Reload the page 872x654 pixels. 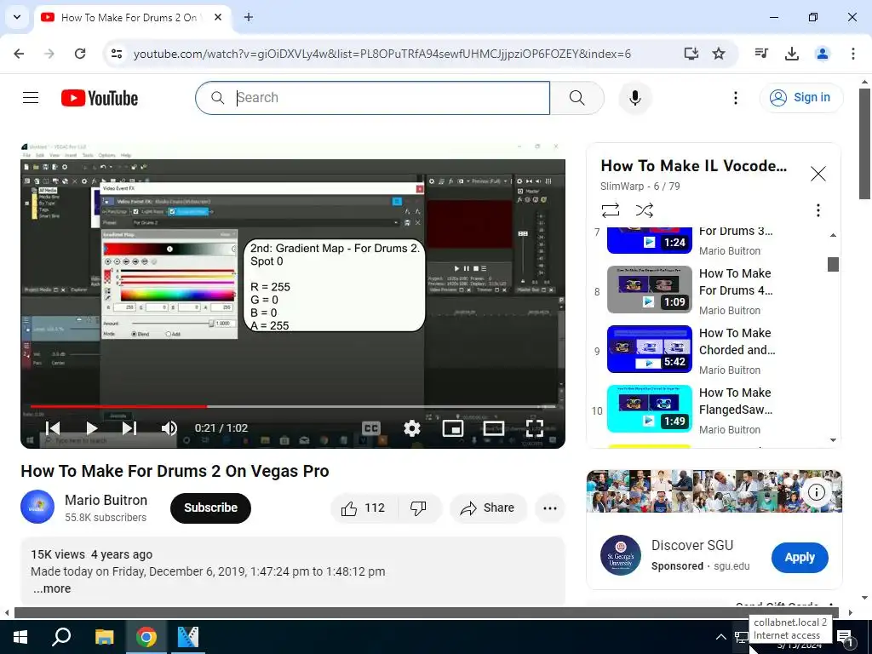80,54
